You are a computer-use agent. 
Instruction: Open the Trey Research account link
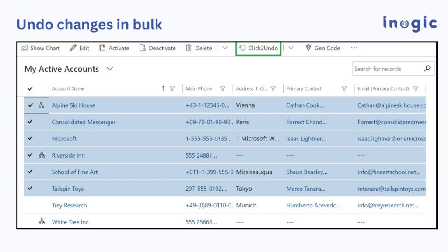coord(69,205)
